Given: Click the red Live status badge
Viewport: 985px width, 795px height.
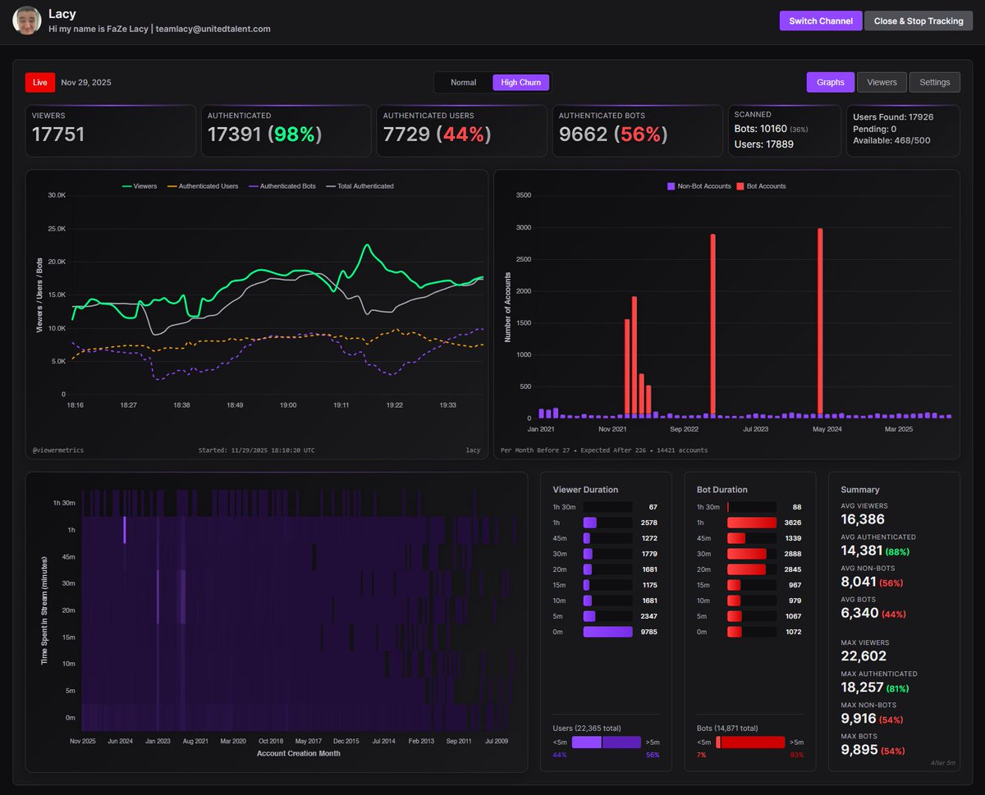Looking at the screenshot, I should coord(39,82).
